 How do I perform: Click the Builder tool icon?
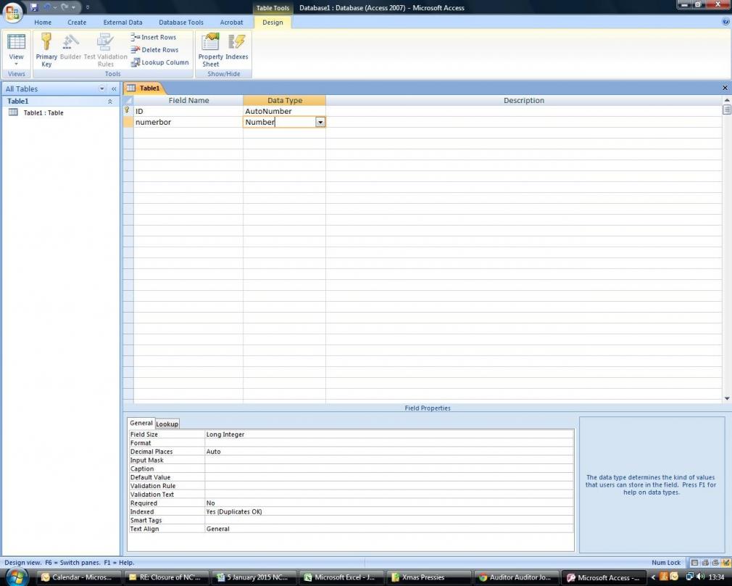[70, 46]
